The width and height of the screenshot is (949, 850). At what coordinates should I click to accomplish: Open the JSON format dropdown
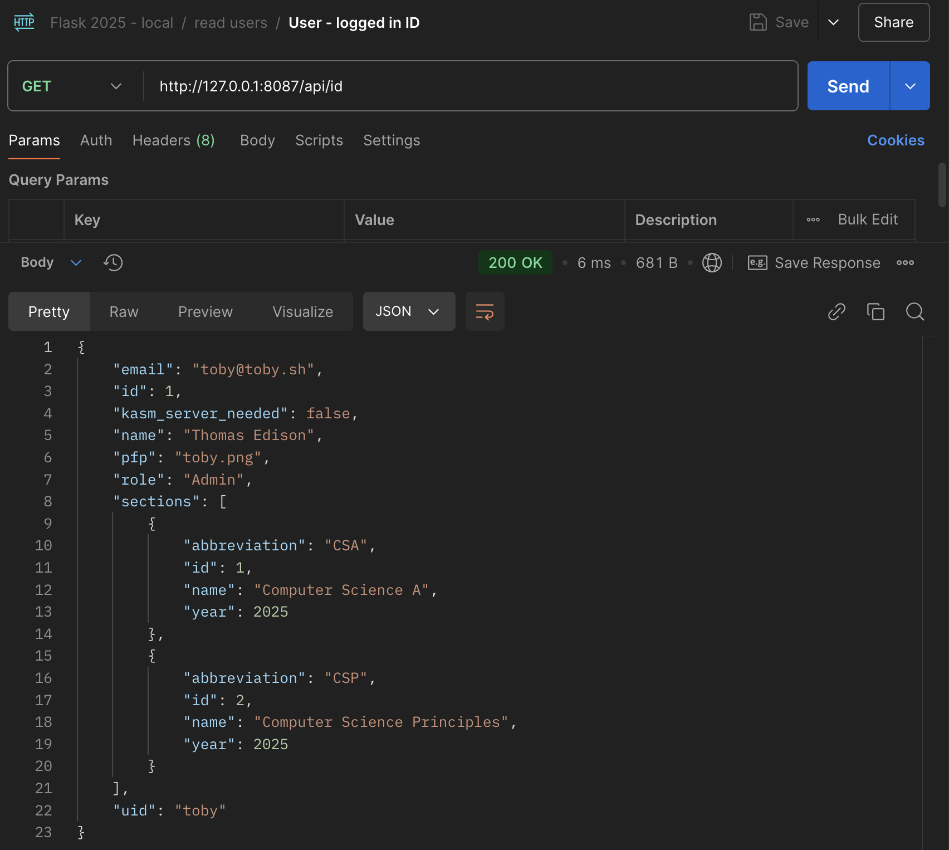(x=409, y=311)
